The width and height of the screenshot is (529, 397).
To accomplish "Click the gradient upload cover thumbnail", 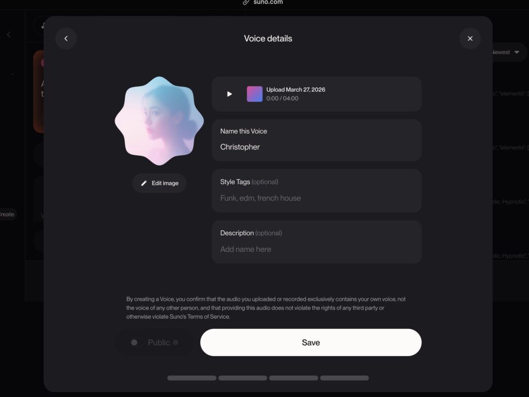I will 255,94.
